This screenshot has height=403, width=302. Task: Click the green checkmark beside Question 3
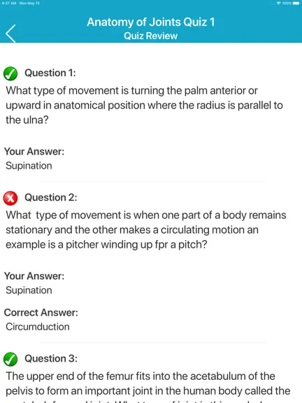(x=10, y=359)
